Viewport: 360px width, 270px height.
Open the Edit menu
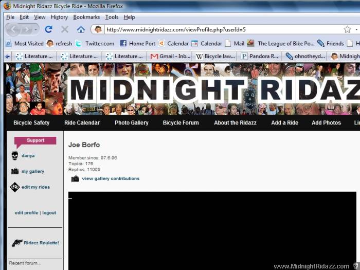click(24, 17)
